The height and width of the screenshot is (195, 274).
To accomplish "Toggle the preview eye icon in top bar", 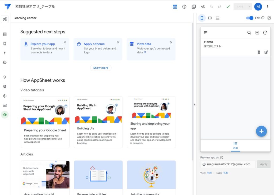I will point(175,7).
